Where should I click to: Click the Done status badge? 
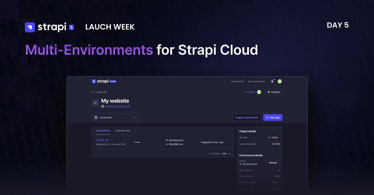136,142
